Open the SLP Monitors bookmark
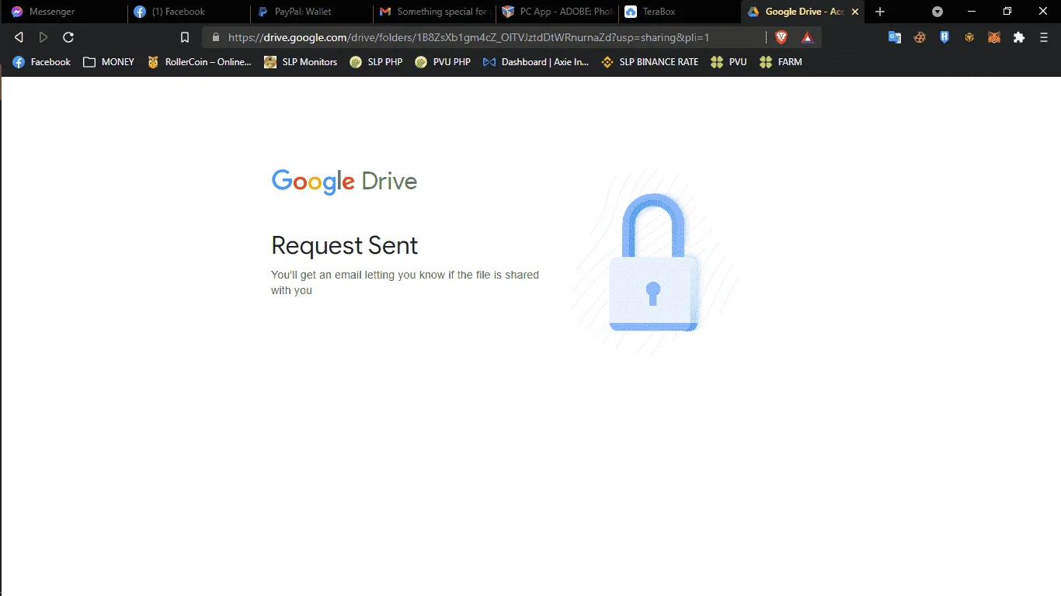 (x=301, y=62)
